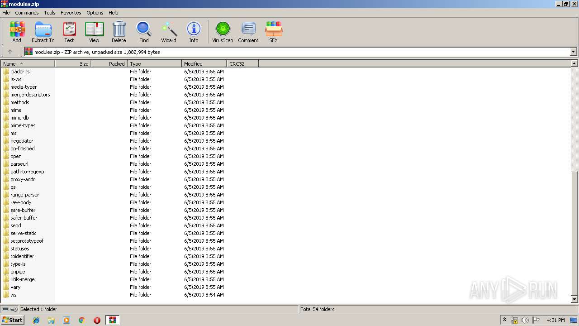The height and width of the screenshot is (326, 579).
Task: Click the vertical scrollbar thumb
Action: [x=574, y=233]
